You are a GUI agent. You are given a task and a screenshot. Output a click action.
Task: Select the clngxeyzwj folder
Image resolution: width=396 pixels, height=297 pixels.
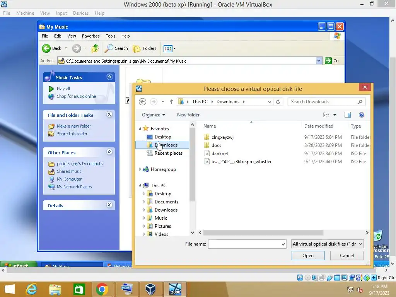coord(222,137)
